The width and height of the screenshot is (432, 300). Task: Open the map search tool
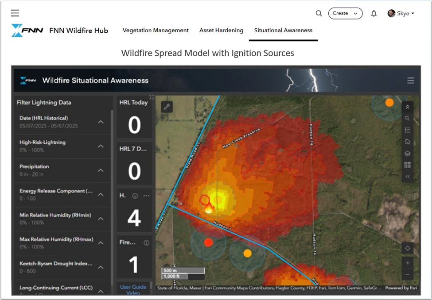[x=407, y=118]
